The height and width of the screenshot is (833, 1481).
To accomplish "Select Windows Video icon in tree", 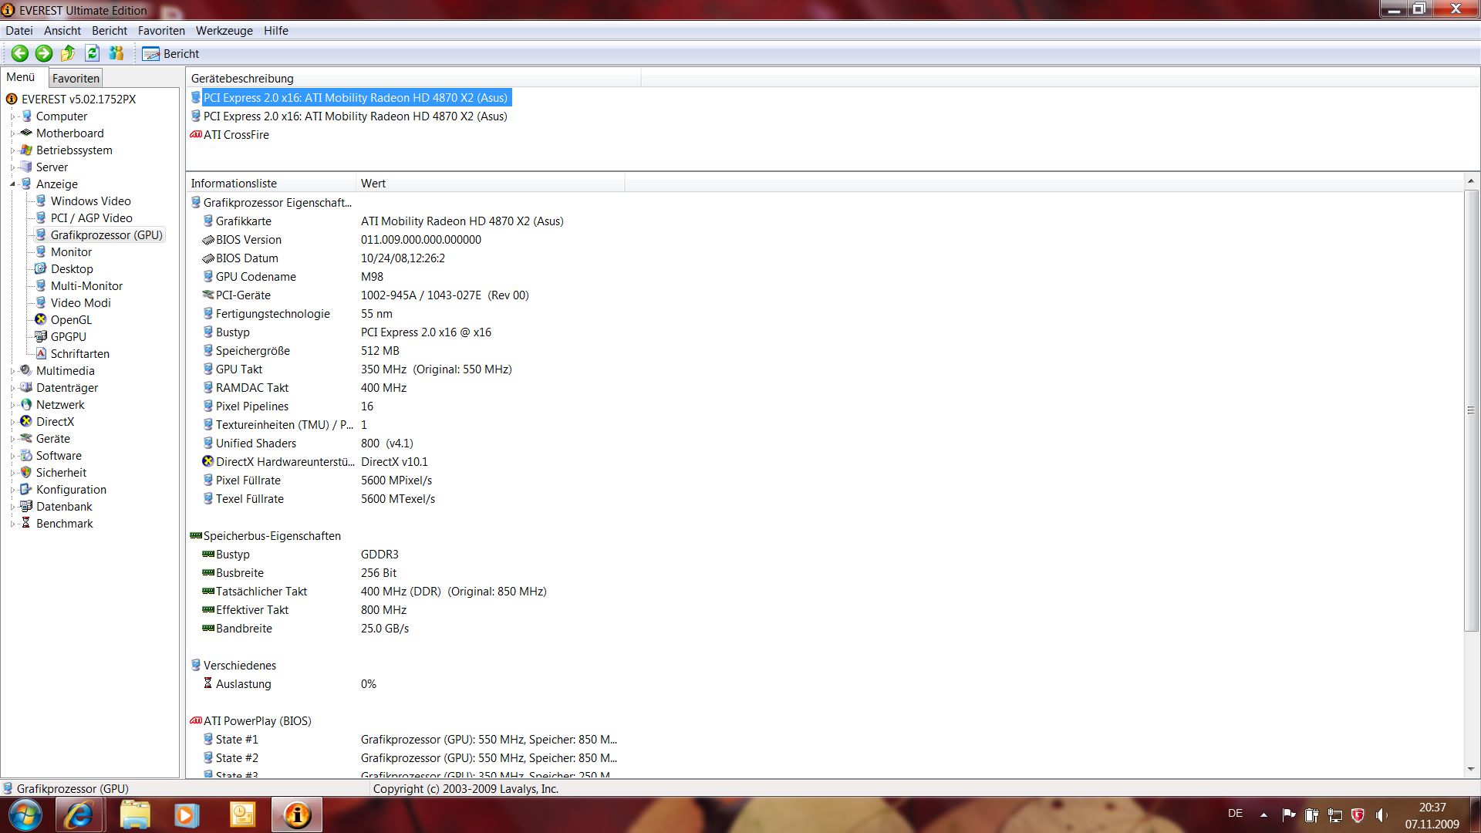I will click(x=41, y=201).
